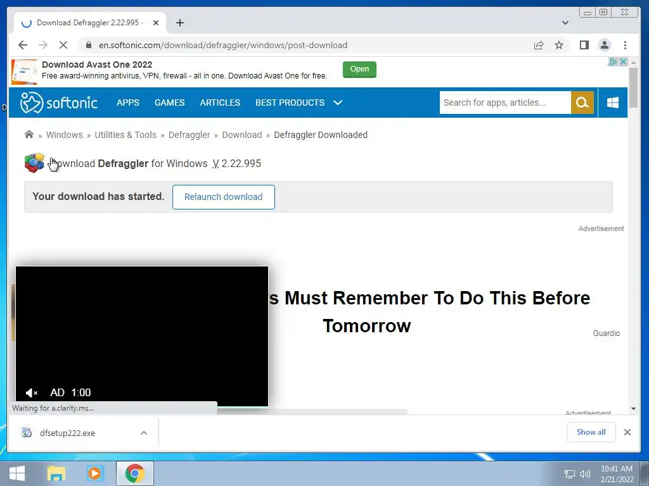
Task: Click the Chrome taskbar icon
Action: pyautogui.click(x=134, y=473)
